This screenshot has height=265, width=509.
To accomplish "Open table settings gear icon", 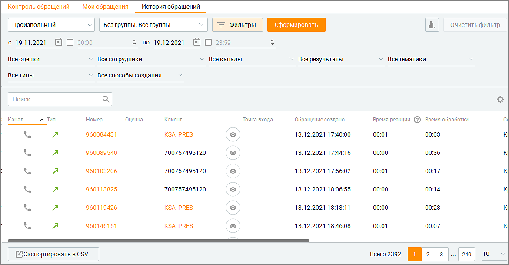I will pyautogui.click(x=500, y=99).
